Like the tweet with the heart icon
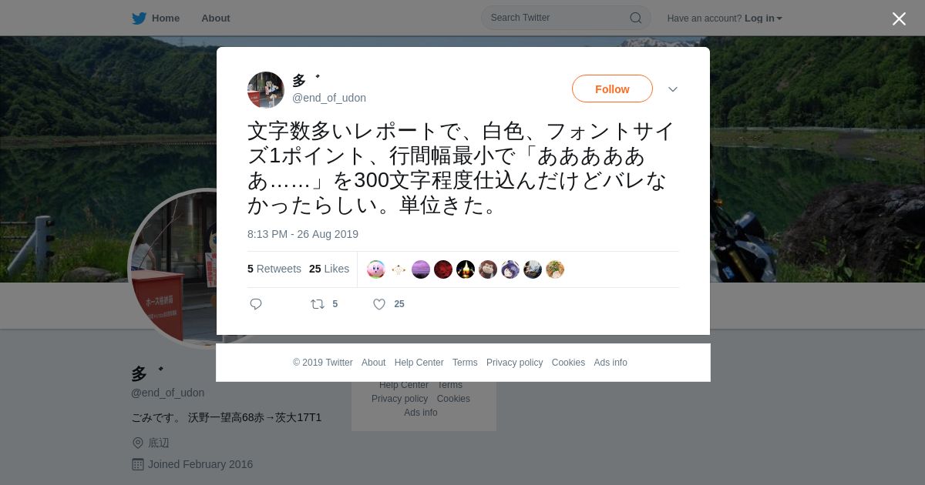 click(x=379, y=304)
